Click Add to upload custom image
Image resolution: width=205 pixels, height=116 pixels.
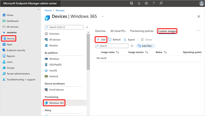[x=101, y=40]
